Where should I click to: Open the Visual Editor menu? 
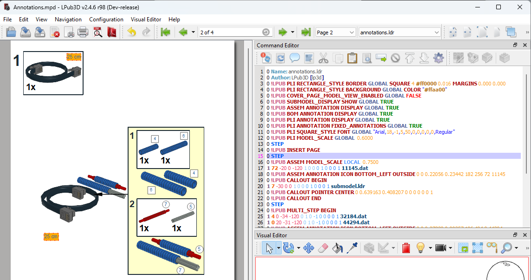coord(146,20)
